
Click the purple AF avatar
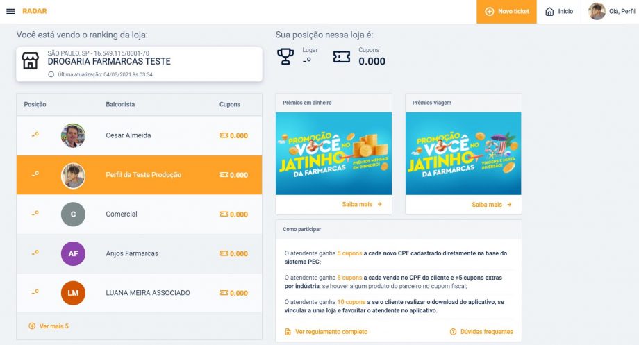73,253
